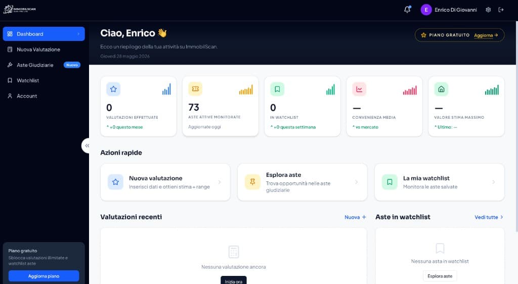Click the Nuovo badge
518x284 pixels.
click(72, 65)
